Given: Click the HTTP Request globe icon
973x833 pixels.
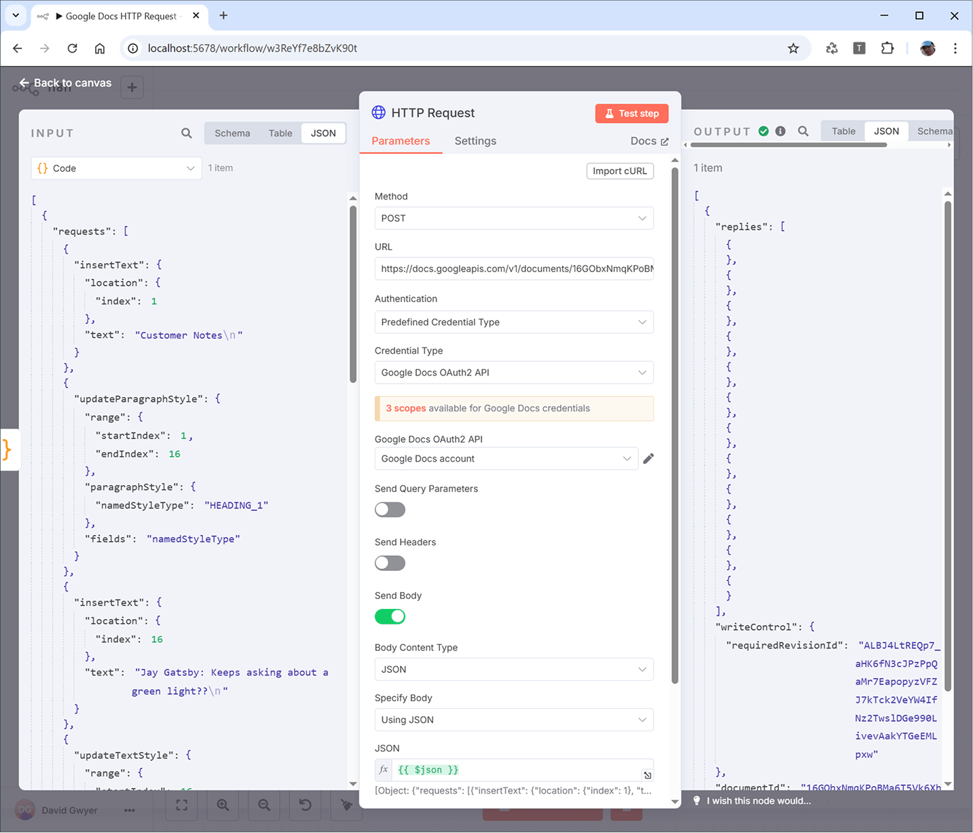Looking at the screenshot, I should (379, 113).
